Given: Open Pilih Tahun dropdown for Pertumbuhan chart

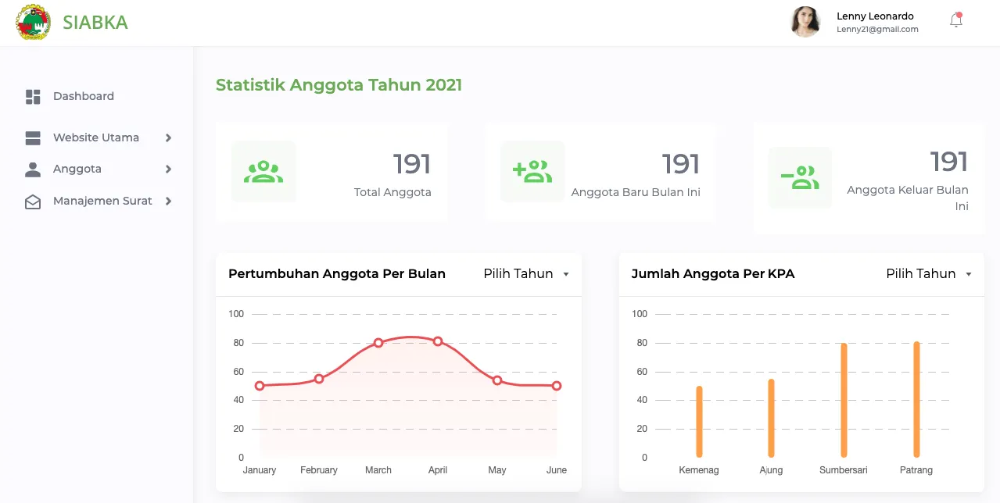Looking at the screenshot, I should (526, 274).
